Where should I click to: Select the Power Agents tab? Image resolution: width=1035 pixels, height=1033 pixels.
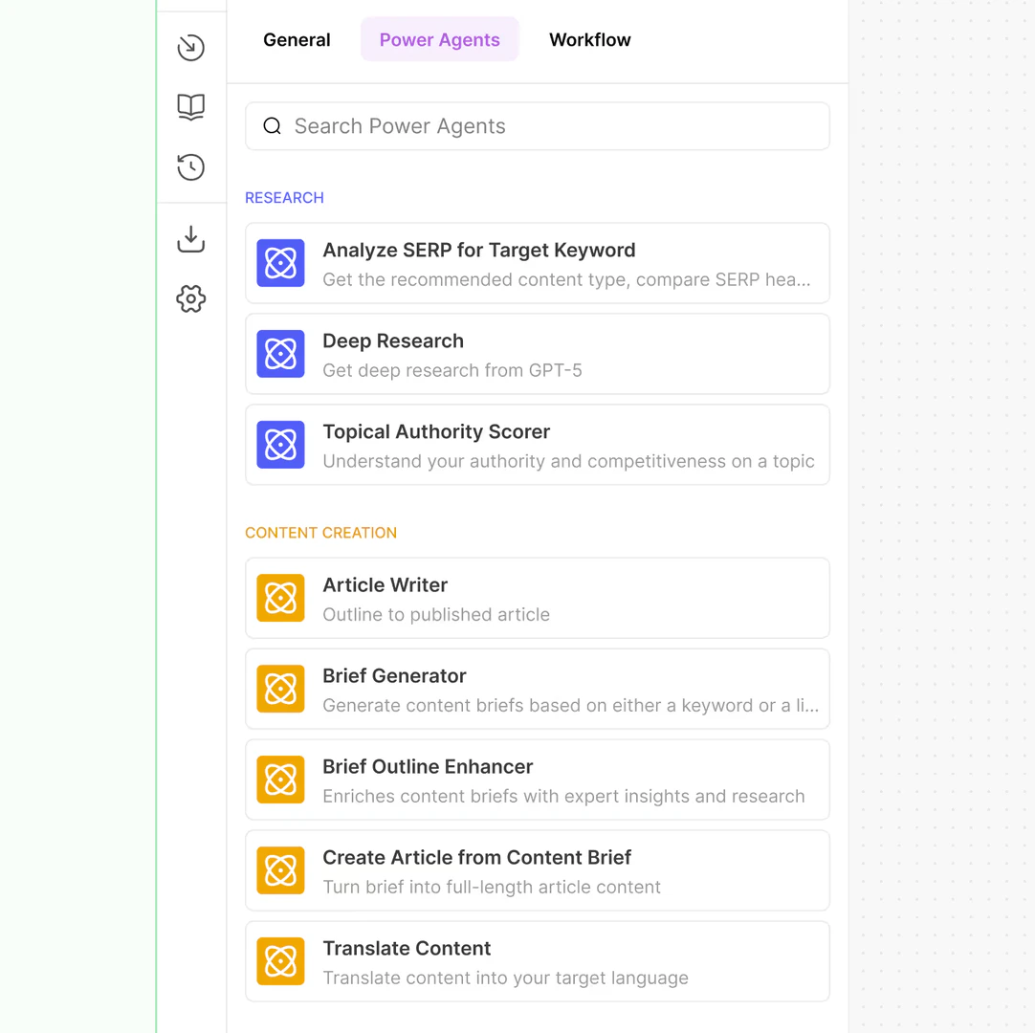tap(439, 40)
